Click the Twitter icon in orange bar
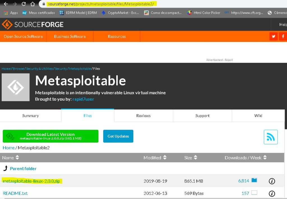287x199 pixels. point(274,36)
